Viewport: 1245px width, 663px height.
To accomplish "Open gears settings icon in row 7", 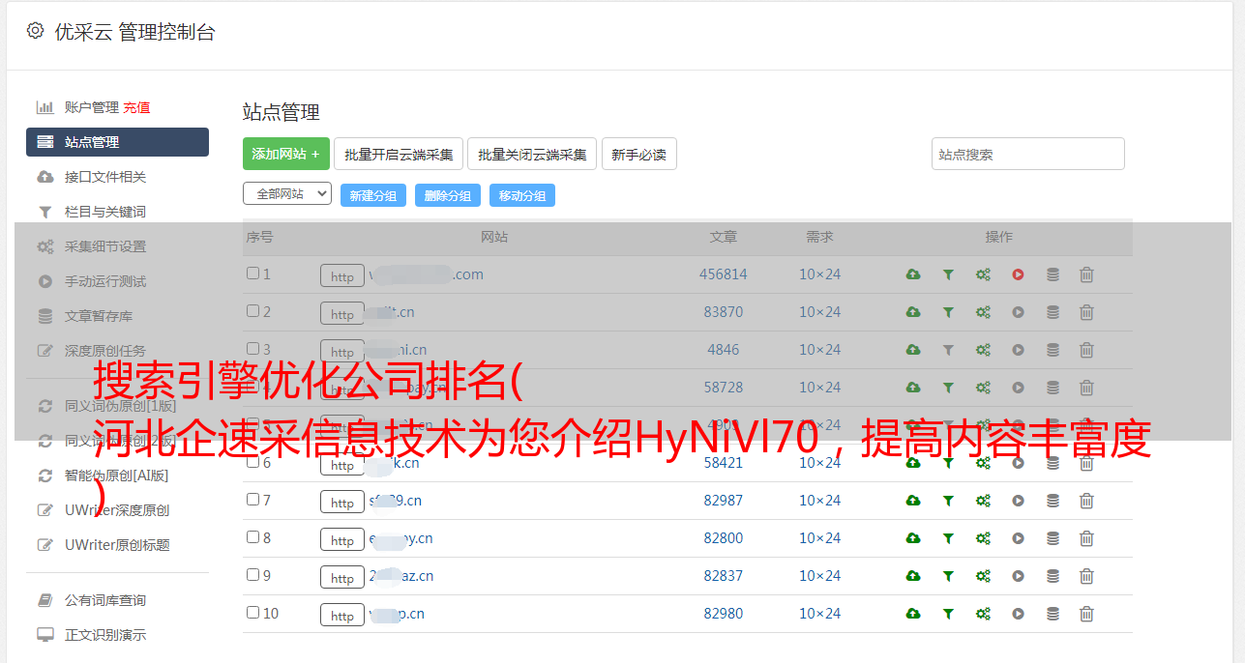I will [983, 501].
